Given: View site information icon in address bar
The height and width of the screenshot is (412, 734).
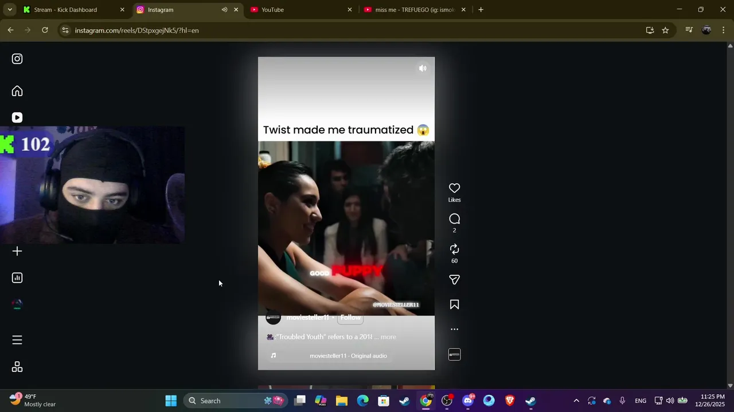Looking at the screenshot, I should coord(65,30).
